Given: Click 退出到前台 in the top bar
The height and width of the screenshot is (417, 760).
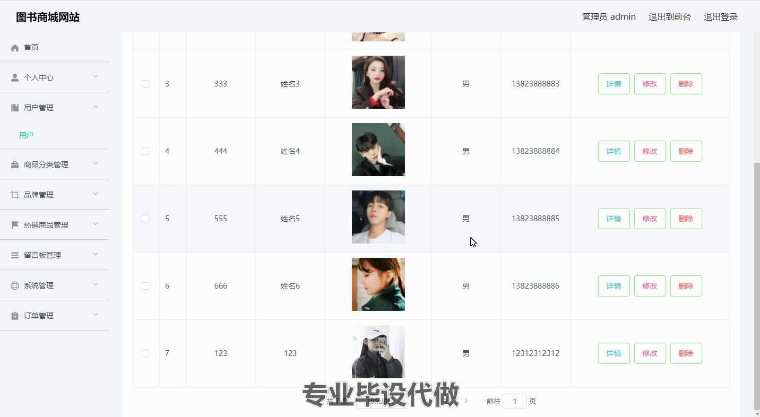Looking at the screenshot, I should click(x=670, y=17).
